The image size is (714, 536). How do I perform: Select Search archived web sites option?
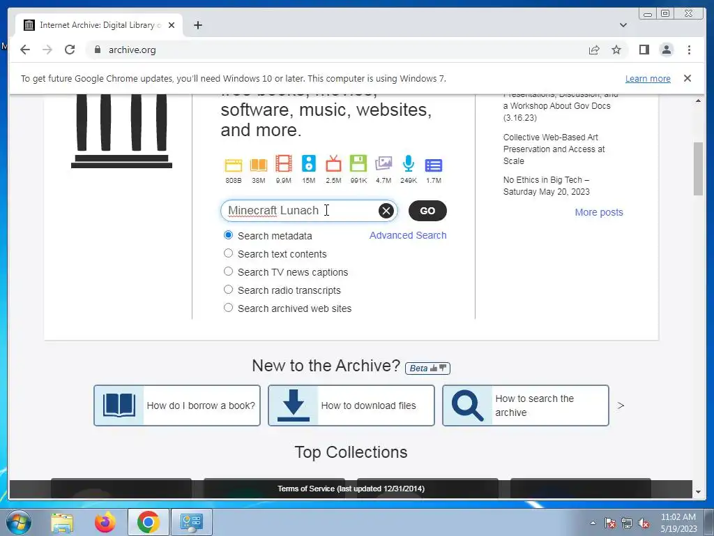click(x=228, y=308)
